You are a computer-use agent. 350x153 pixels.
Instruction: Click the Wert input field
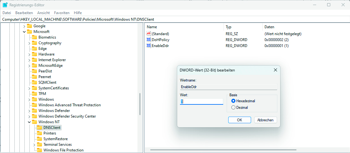pos(201,102)
